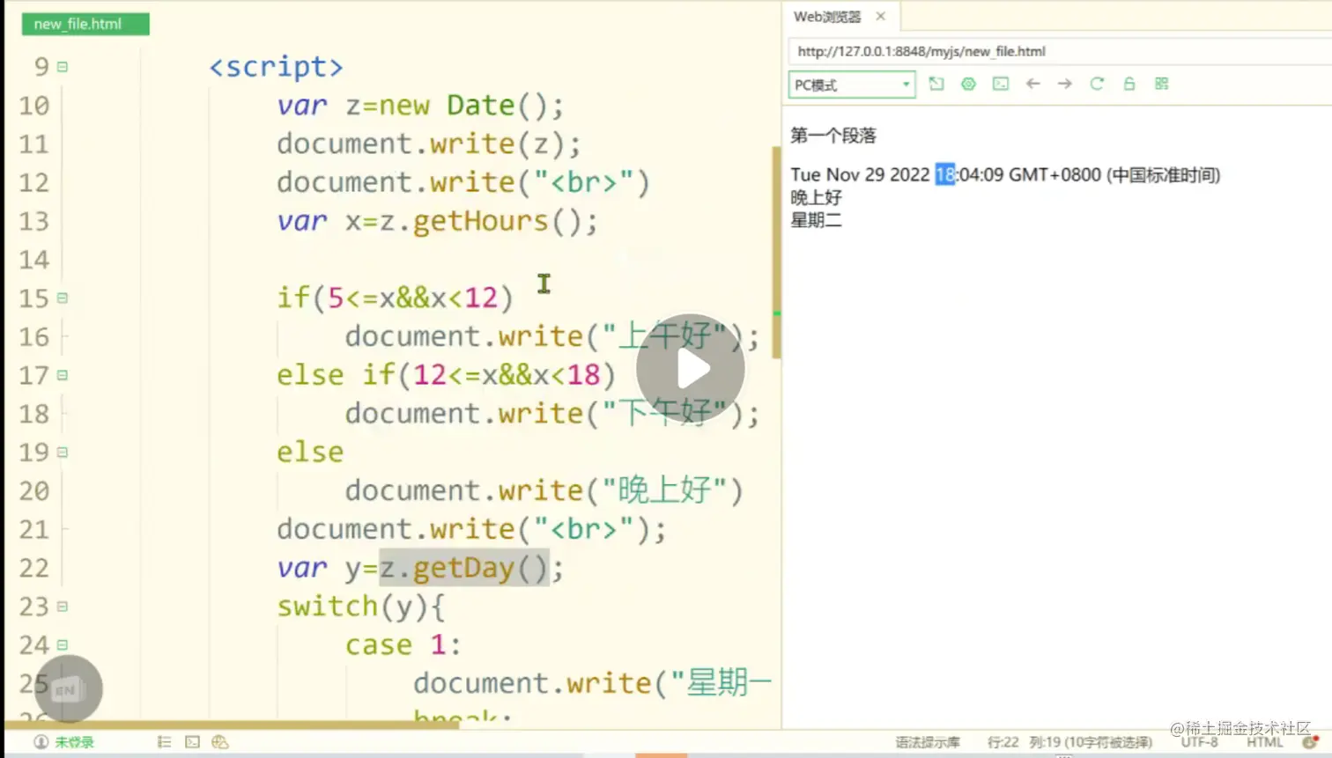
Task: Click the 列:19 column indicator
Action: [1091, 742]
